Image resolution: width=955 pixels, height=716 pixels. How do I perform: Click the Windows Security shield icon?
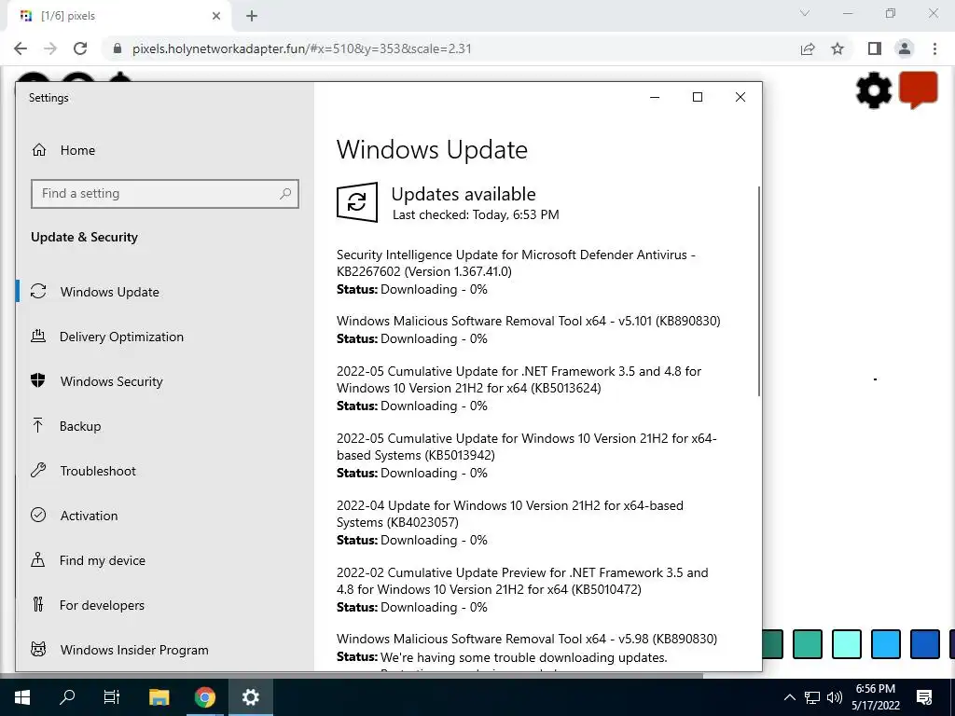tap(37, 380)
